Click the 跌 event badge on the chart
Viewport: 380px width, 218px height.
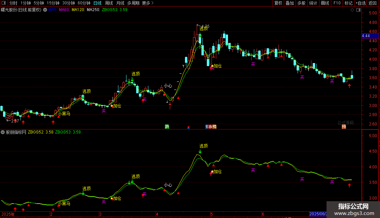(x=167, y=127)
